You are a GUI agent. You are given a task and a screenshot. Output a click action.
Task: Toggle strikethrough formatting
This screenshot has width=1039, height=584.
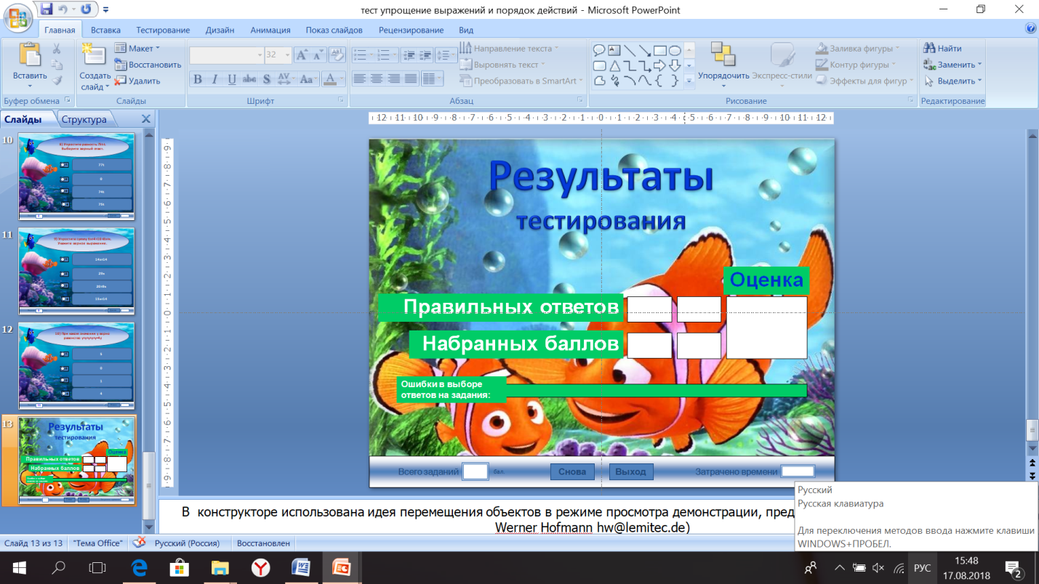coord(249,79)
